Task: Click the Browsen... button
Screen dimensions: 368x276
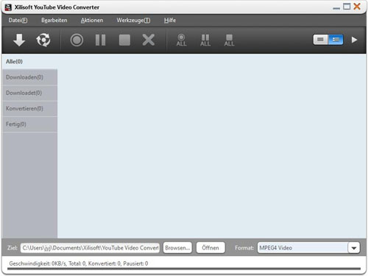Action: [177, 248]
